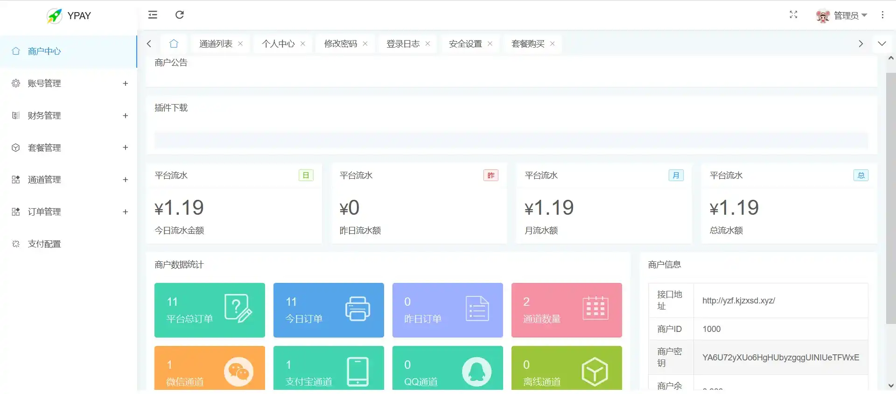This screenshot has height=394, width=896.
Task: Expand the 通道管理 sidebar menu
Action: tap(68, 180)
